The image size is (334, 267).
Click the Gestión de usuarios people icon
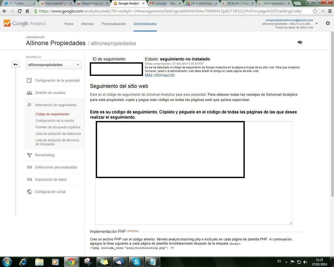click(x=29, y=93)
